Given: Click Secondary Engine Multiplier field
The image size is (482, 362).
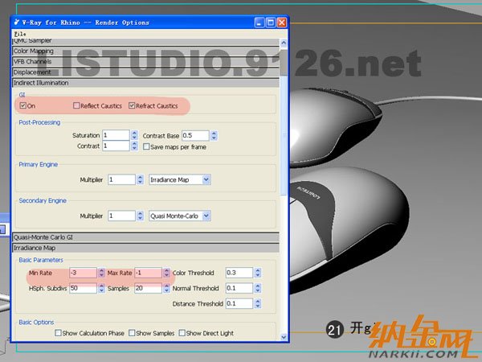Looking at the screenshot, I should point(122,216).
